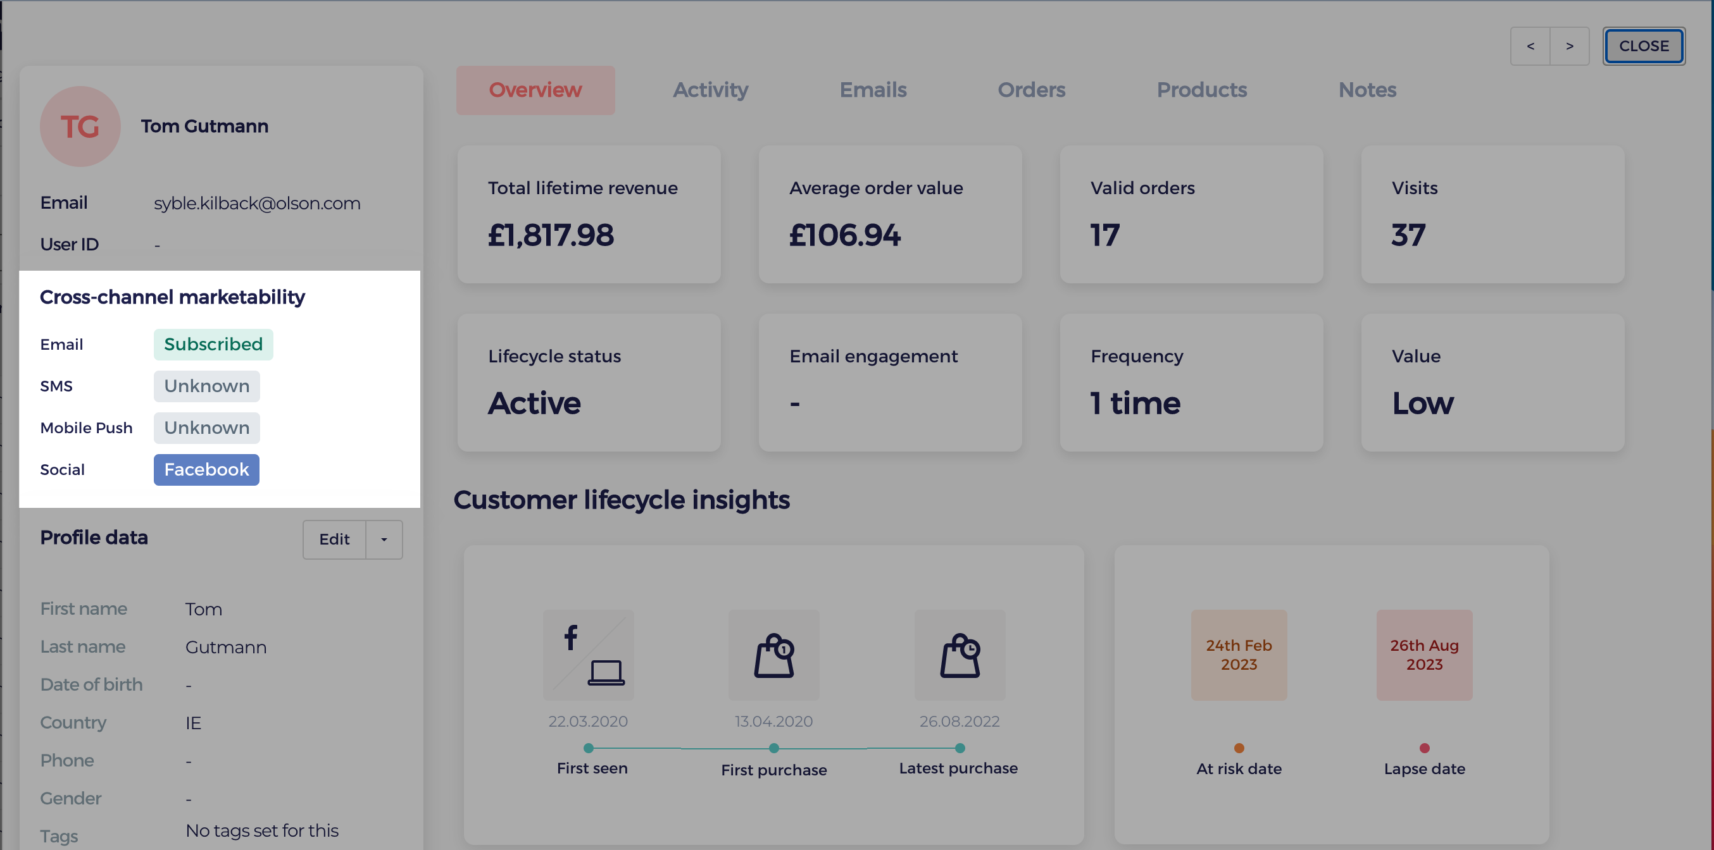
Task: Click the At risk date 24th Feb 2023 box
Action: [x=1238, y=655]
